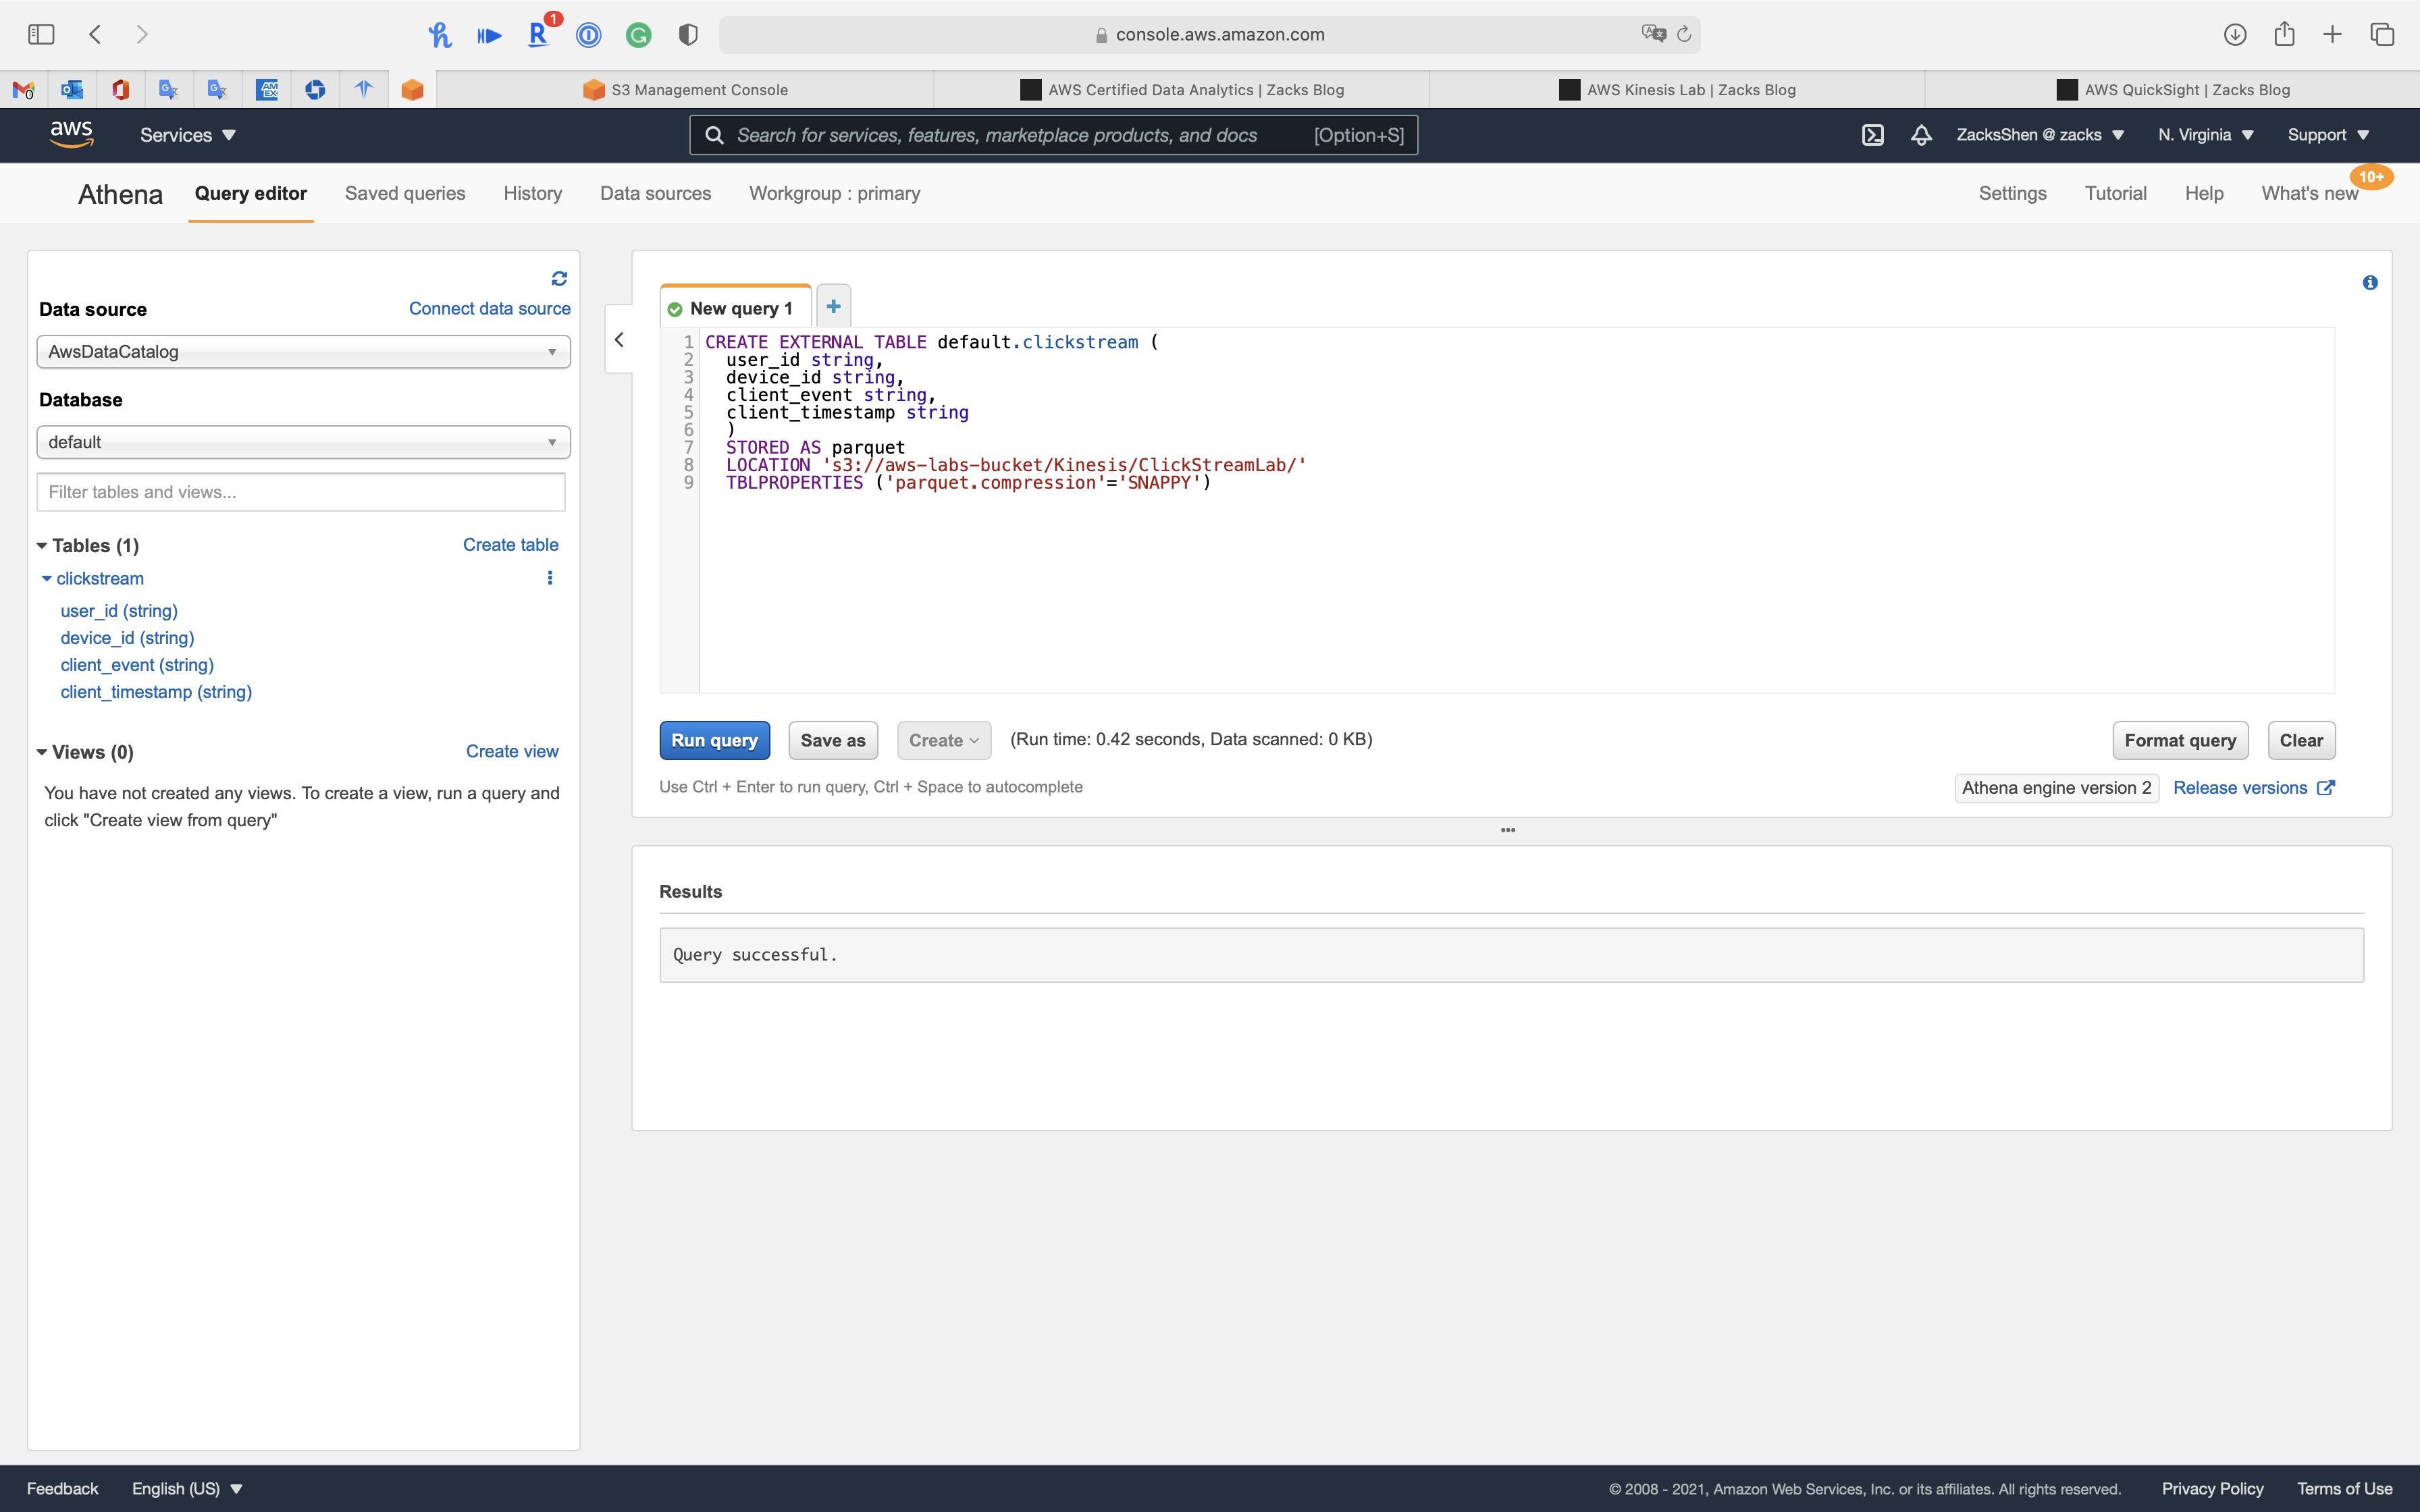Open the notifications bell
Image resolution: width=2420 pixels, height=1512 pixels.
coord(1921,135)
